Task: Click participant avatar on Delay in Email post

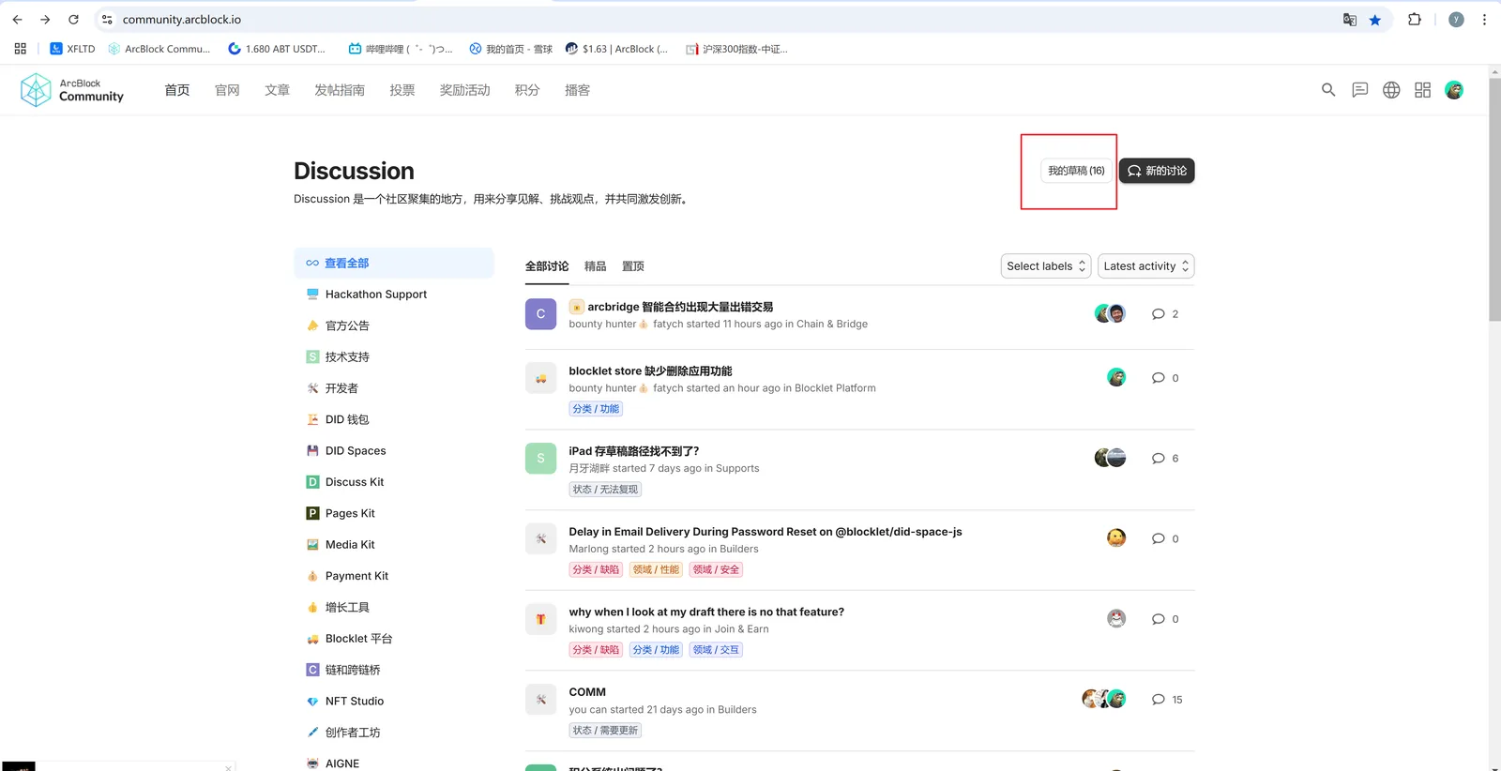Action: 1116,537
